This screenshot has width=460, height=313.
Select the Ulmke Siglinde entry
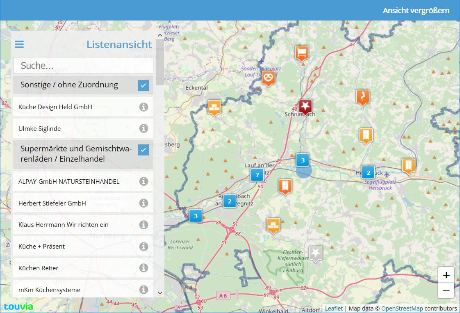click(x=83, y=128)
